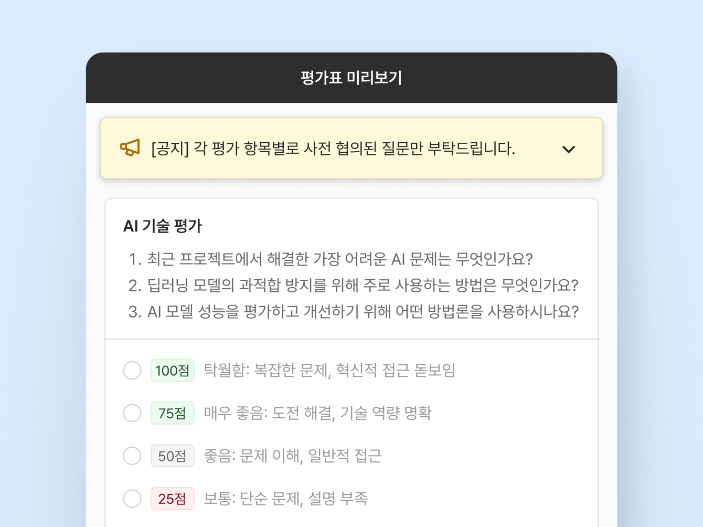Click question 1 about 최근 프로젝트
Image resolution: width=703 pixels, height=527 pixels.
tap(331, 259)
